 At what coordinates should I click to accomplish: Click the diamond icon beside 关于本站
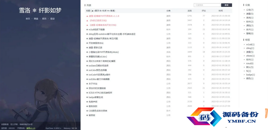click(87, 84)
